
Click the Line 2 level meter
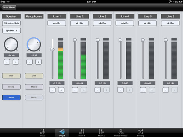point(83,59)
